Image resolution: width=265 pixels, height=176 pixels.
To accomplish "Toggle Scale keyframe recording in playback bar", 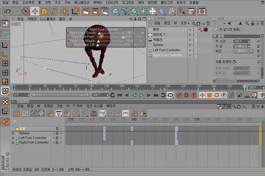I will tap(210, 95).
